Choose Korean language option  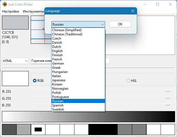click(78, 84)
